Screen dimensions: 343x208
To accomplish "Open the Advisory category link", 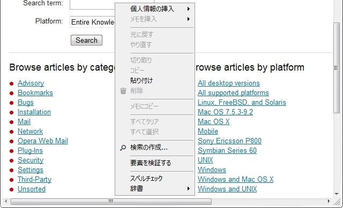I will [31, 83].
